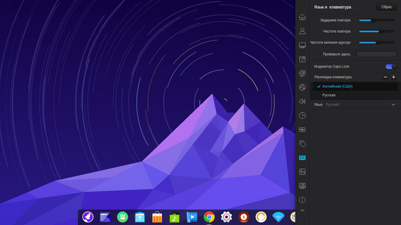Open the Wi-Fi network dock icon
401x225 pixels.
point(278,217)
